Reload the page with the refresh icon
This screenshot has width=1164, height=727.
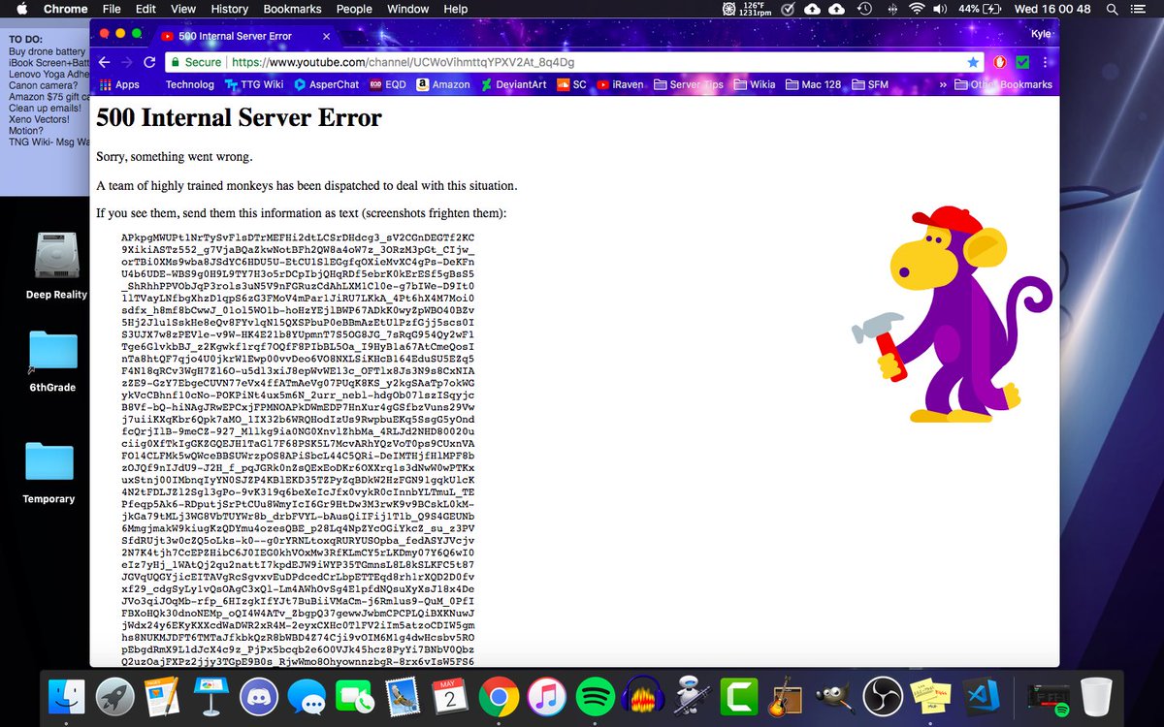149,61
